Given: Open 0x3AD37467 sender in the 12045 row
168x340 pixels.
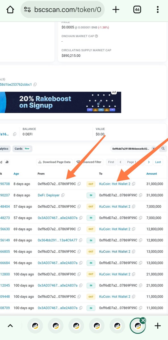Looking at the screenshot, I should pyautogui.click(x=58, y=285).
